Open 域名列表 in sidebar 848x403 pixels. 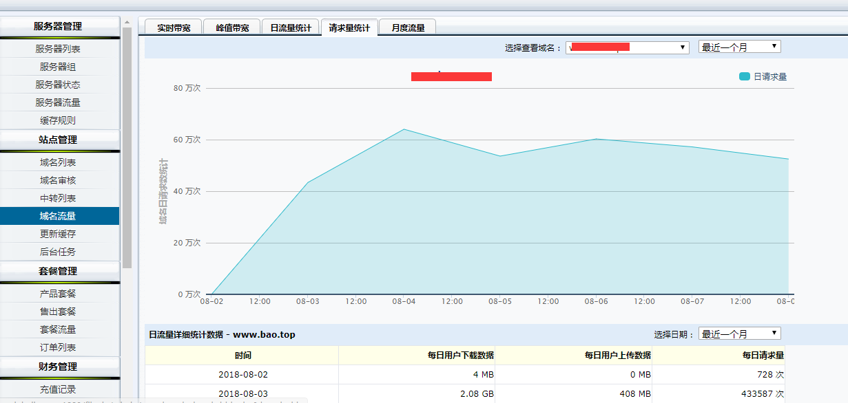click(58, 162)
